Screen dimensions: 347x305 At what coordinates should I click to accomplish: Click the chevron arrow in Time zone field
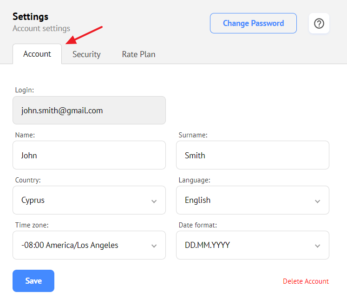click(x=154, y=246)
